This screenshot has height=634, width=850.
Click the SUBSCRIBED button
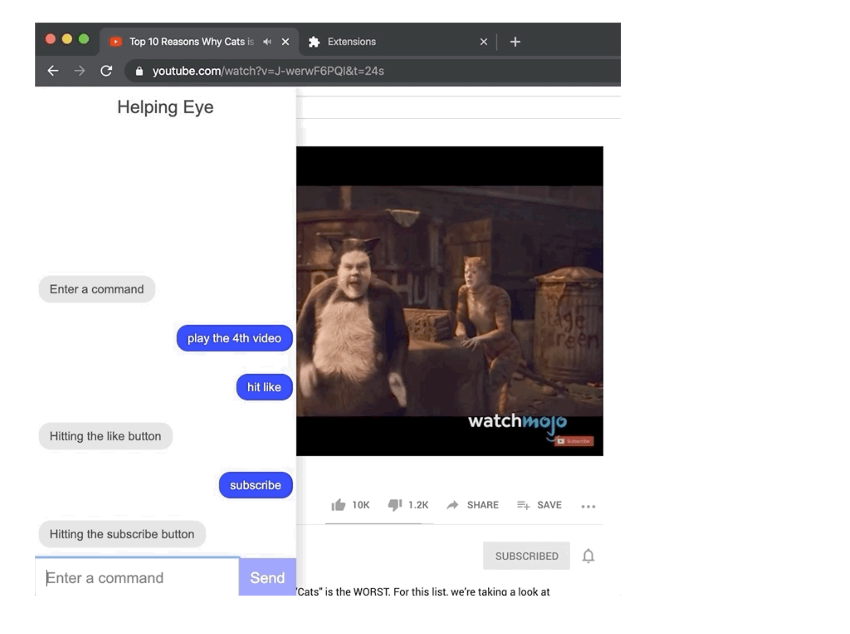(x=526, y=556)
